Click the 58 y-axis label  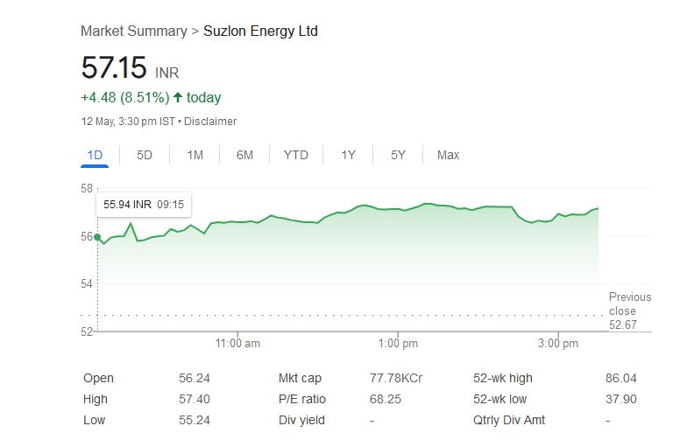coord(87,189)
